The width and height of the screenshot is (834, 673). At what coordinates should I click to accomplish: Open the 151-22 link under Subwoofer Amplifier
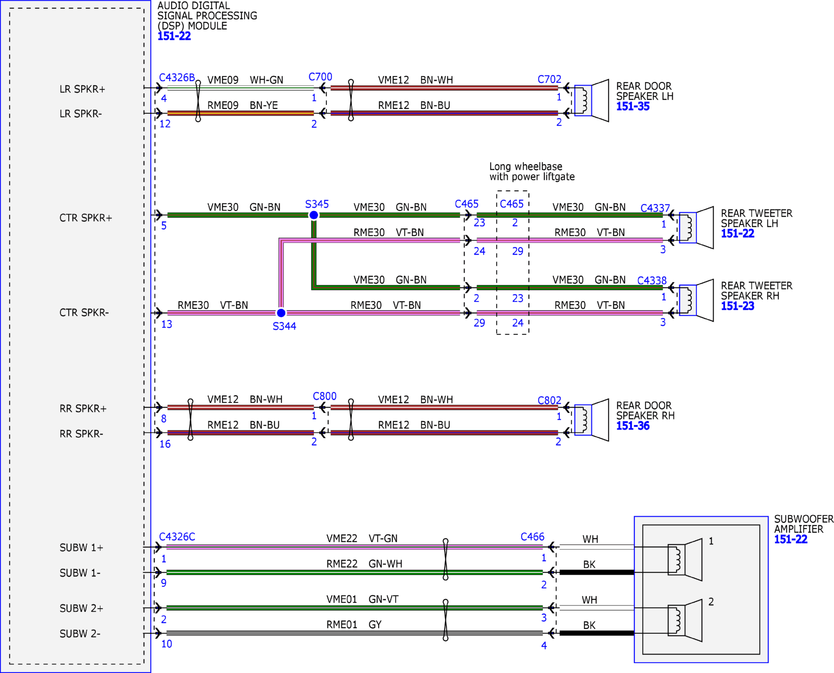coord(791,539)
